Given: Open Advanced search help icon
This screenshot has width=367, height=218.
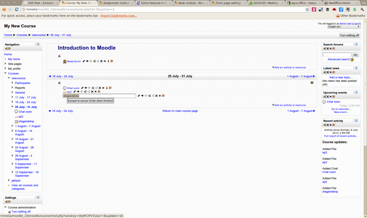Looking at the screenshot, I should pyautogui.click(x=352, y=60).
